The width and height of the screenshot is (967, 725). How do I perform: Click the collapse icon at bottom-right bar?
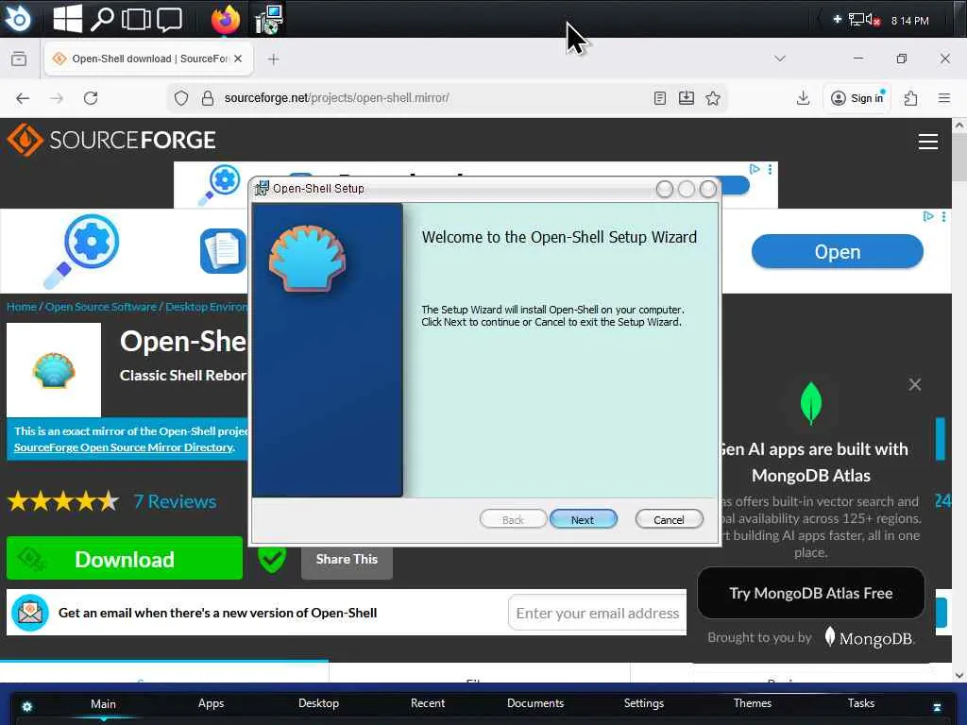937,706
